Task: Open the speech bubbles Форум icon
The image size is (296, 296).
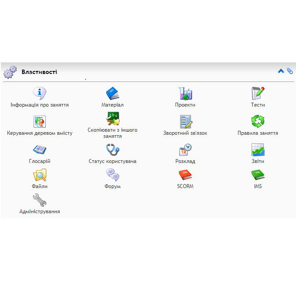Action: pyautogui.click(x=112, y=175)
